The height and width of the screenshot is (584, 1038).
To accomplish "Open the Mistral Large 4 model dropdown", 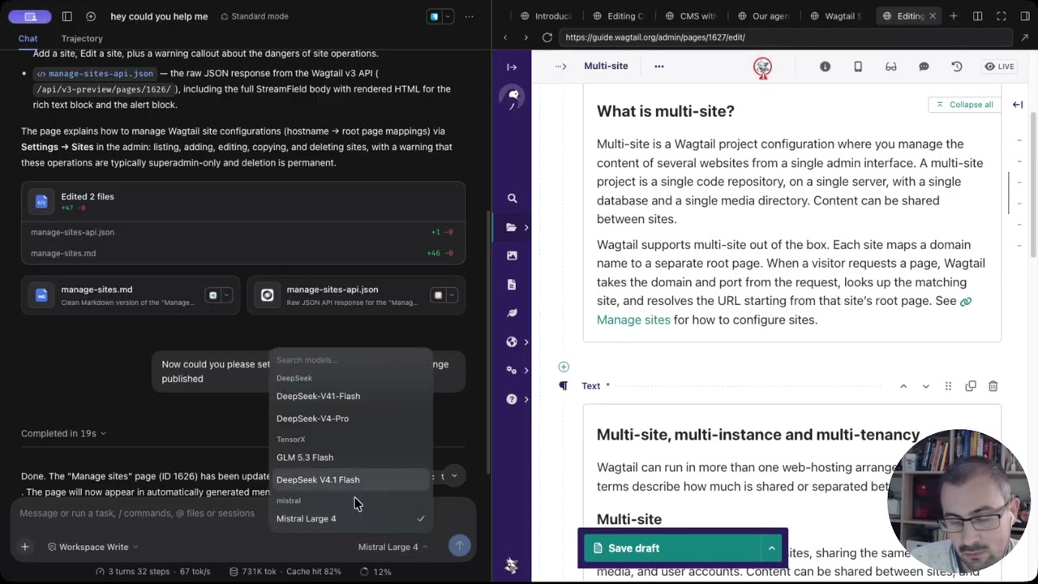I will (x=393, y=547).
